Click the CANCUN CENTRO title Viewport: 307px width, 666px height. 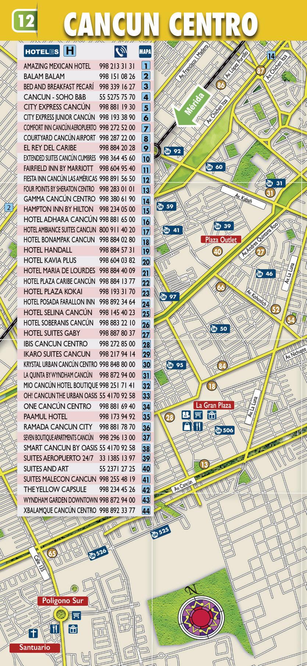160,24
